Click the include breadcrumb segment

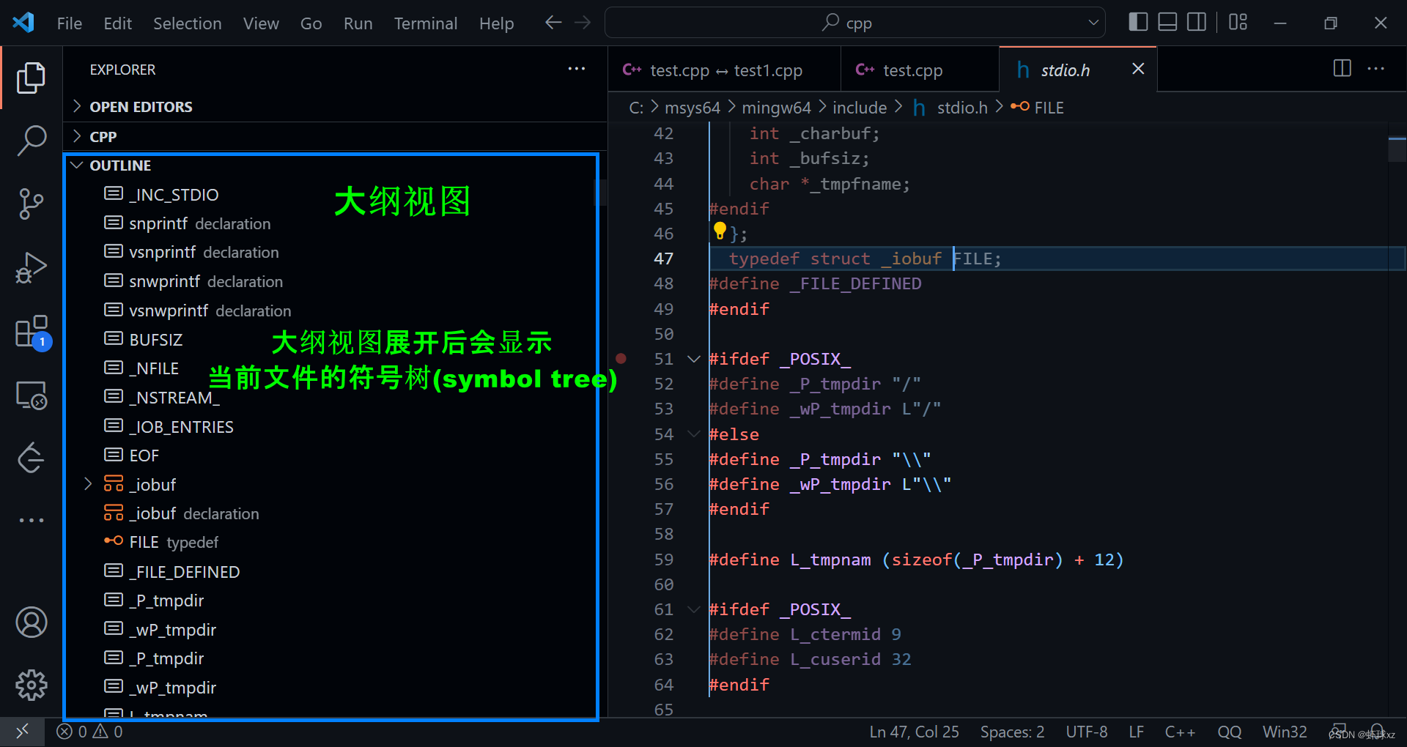860,108
